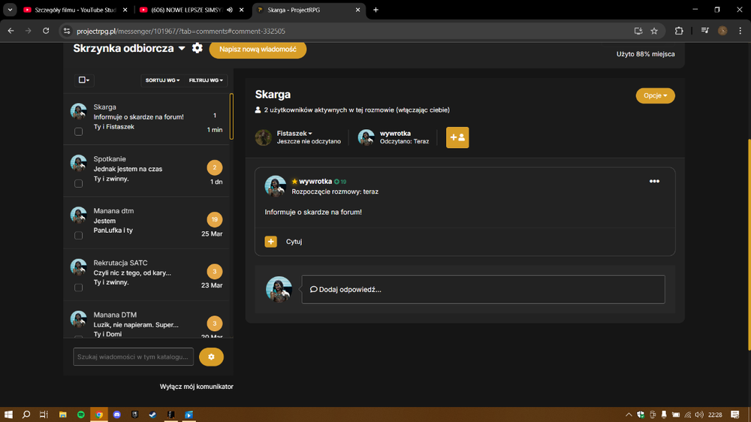
Task: Open Chrome extensions puzzle icon
Action: pyautogui.click(x=679, y=31)
